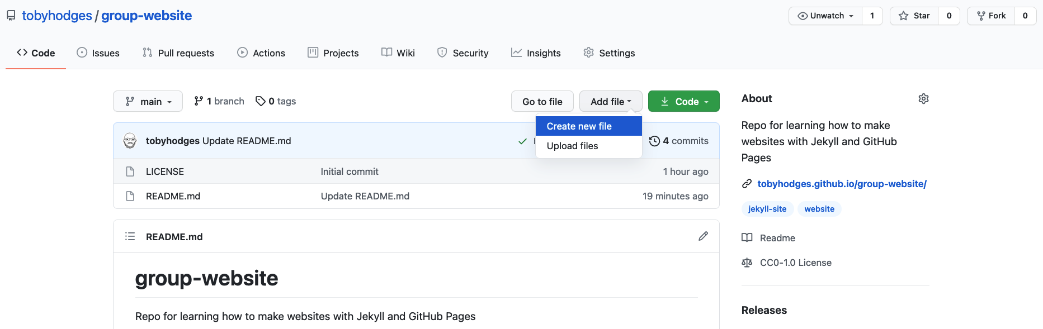The image size is (1043, 329).
Task: Open the main branch dropdown
Action: pos(148,101)
